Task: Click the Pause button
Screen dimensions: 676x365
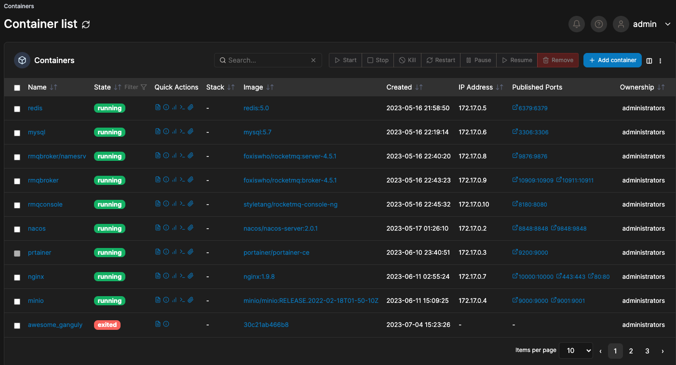Action: click(478, 60)
